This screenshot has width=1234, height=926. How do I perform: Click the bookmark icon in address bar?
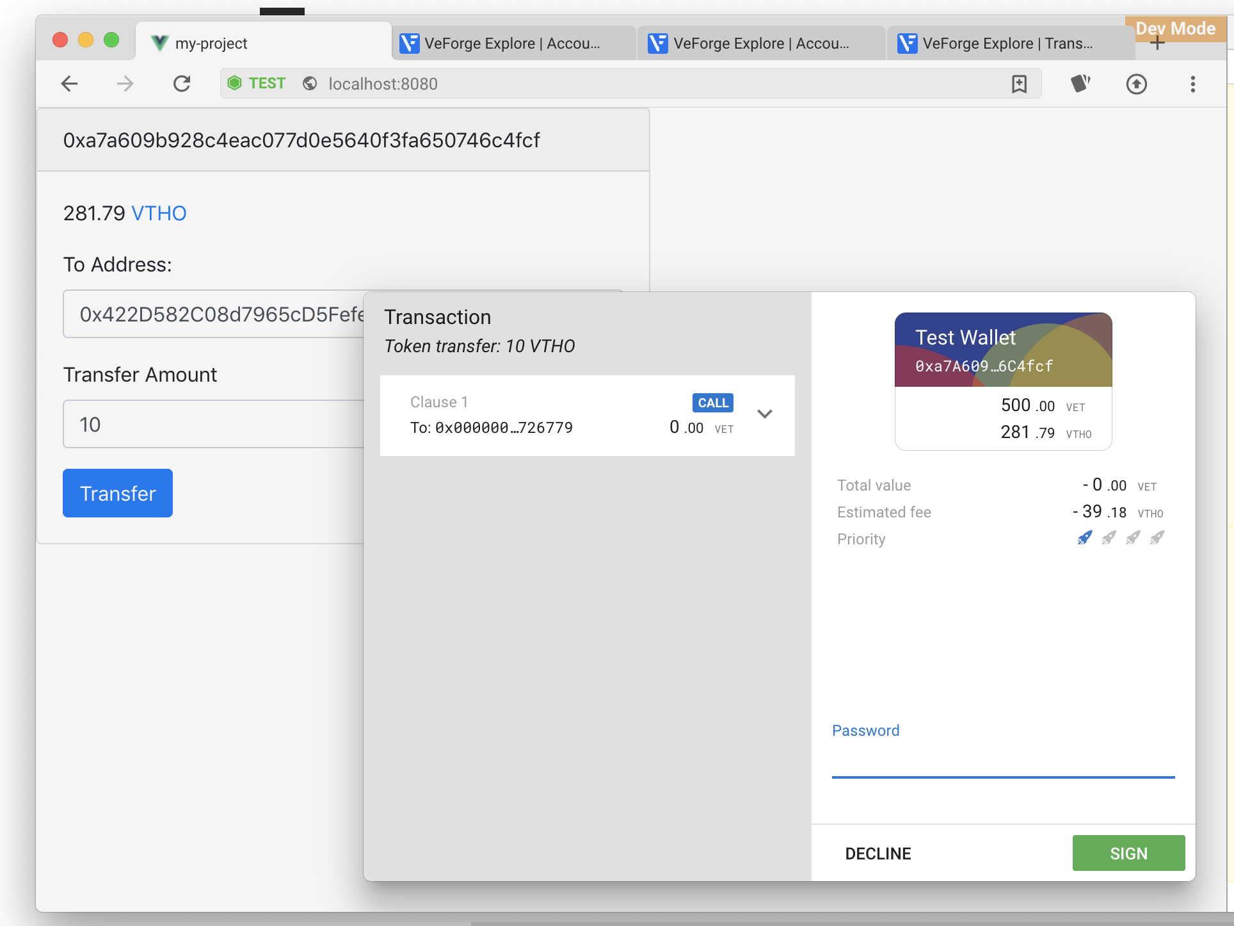pyautogui.click(x=1019, y=84)
